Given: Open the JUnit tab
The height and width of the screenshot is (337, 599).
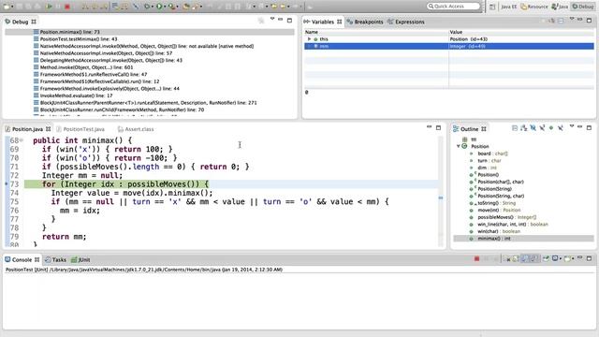Looking at the screenshot, I should click(x=81, y=260).
